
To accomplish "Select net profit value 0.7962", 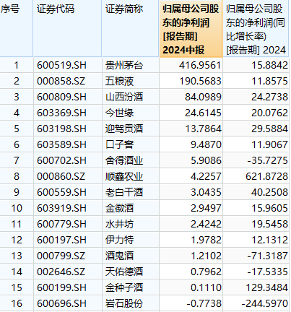I will [x=206, y=272].
